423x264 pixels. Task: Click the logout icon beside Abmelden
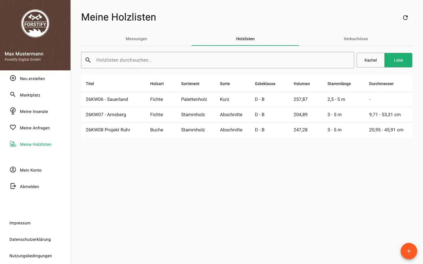coord(13,186)
